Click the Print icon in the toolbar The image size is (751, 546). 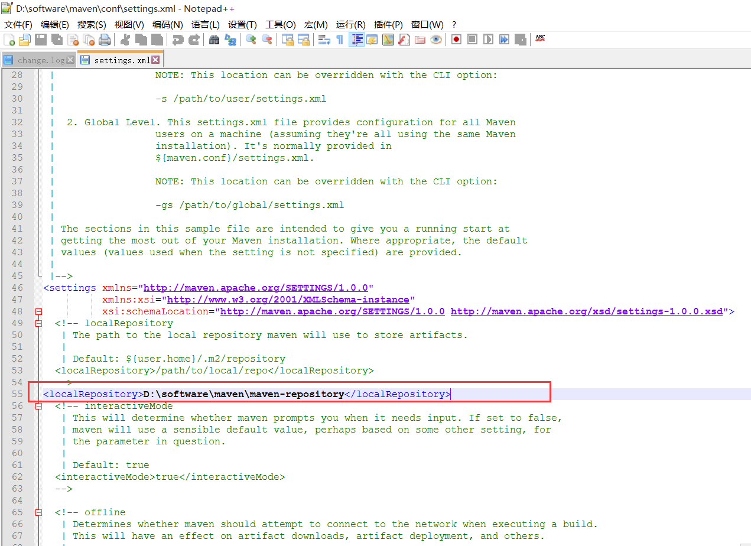(x=105, y=40)
